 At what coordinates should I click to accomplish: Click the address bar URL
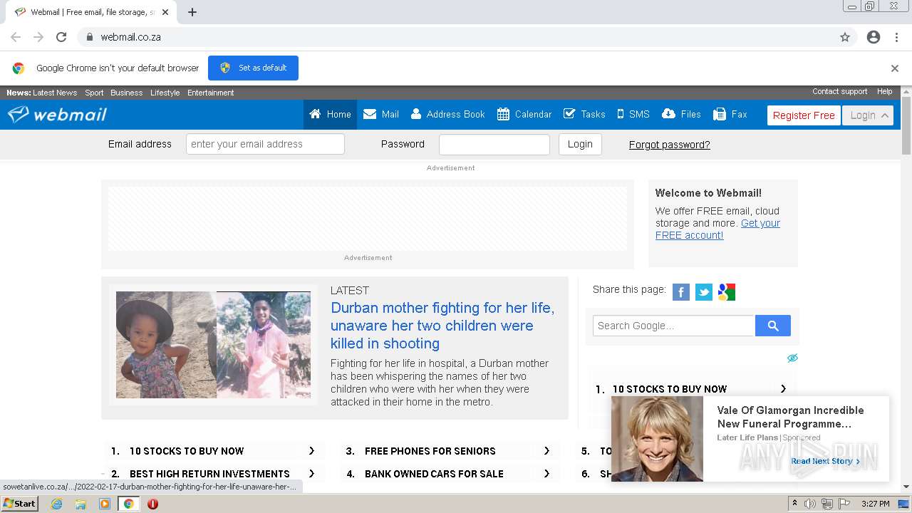pyautogui.click(x=130, y=37)
